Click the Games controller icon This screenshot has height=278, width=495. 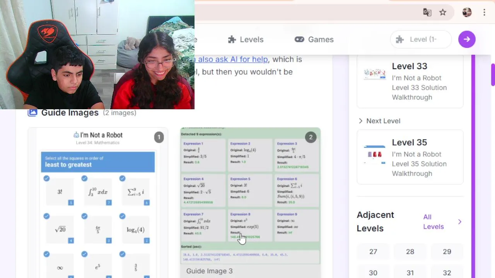(x=299, y=39)
